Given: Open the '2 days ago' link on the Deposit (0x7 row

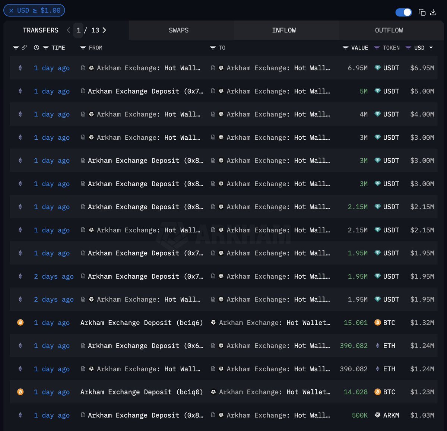Looking at the screenshot, I should [54, 276].
